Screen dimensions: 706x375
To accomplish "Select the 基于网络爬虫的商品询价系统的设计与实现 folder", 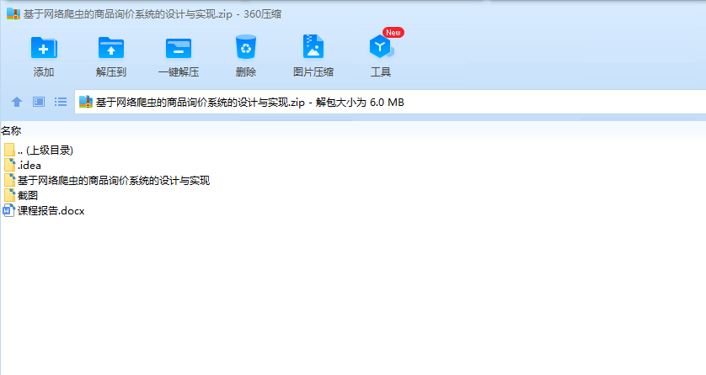I will [x=107, y=181].
